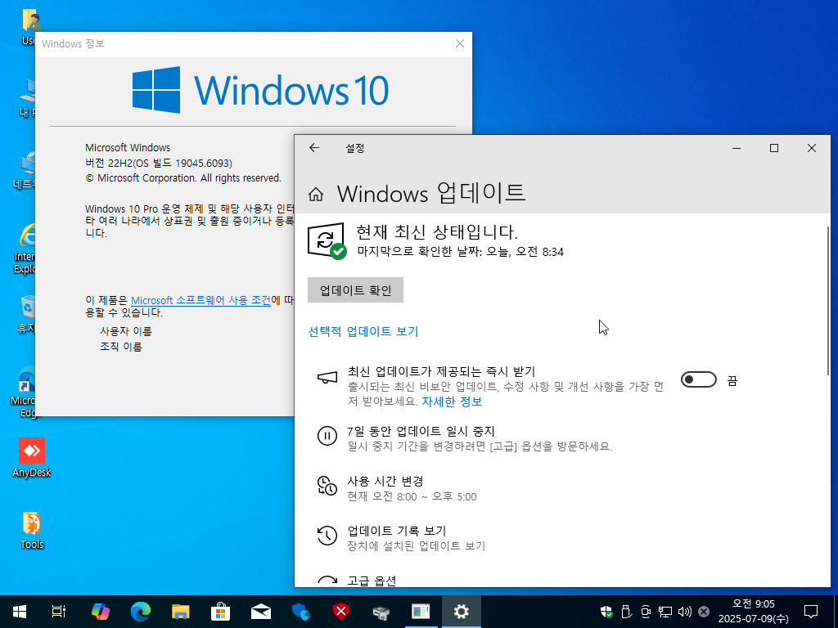This screenshot has height=628, width=838.
Task: Click the update status sync icon
Action: (327, 241)
